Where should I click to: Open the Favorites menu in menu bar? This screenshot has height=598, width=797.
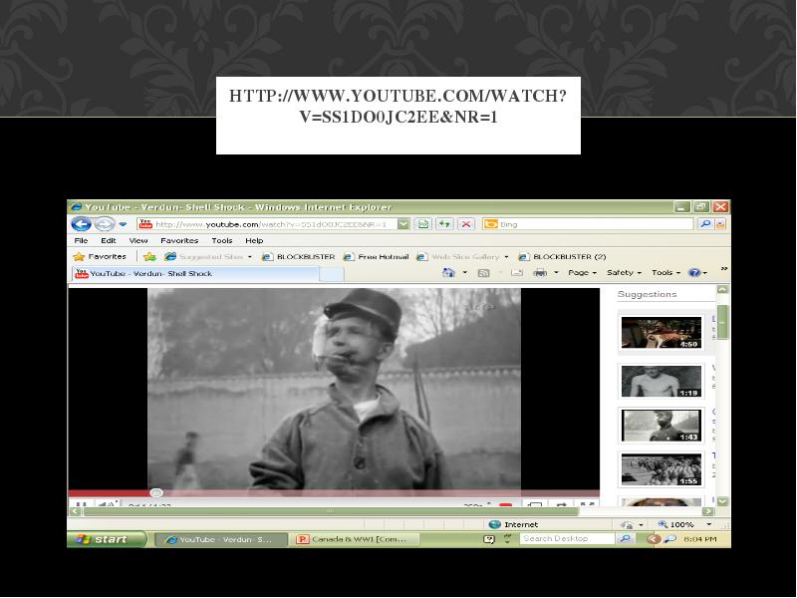click(179, 240)
